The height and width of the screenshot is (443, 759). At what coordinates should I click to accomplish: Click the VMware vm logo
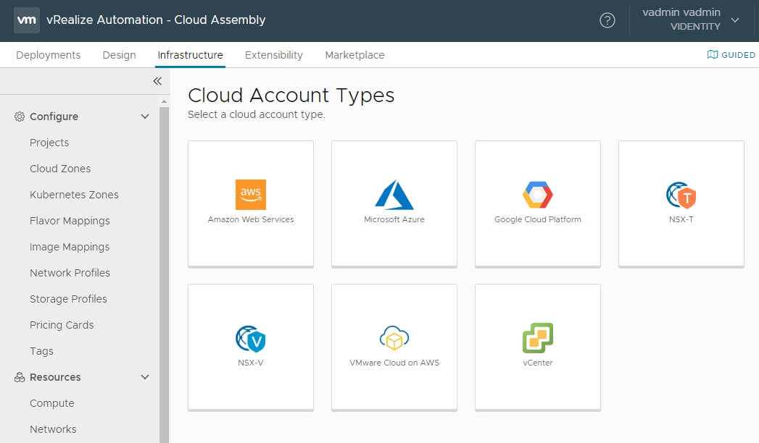point(26,20)
